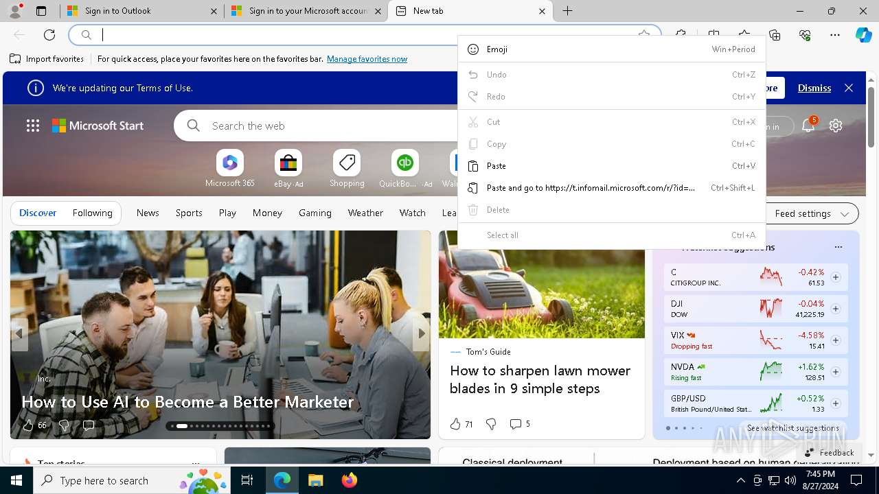Select the Discover feed tab
Image resolution: width=879 pixels, height=494 pixels.
(x=38, y=213)
